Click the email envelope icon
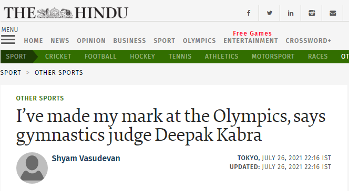This screenshot has height=191, width=349. (x=333, y=13)
